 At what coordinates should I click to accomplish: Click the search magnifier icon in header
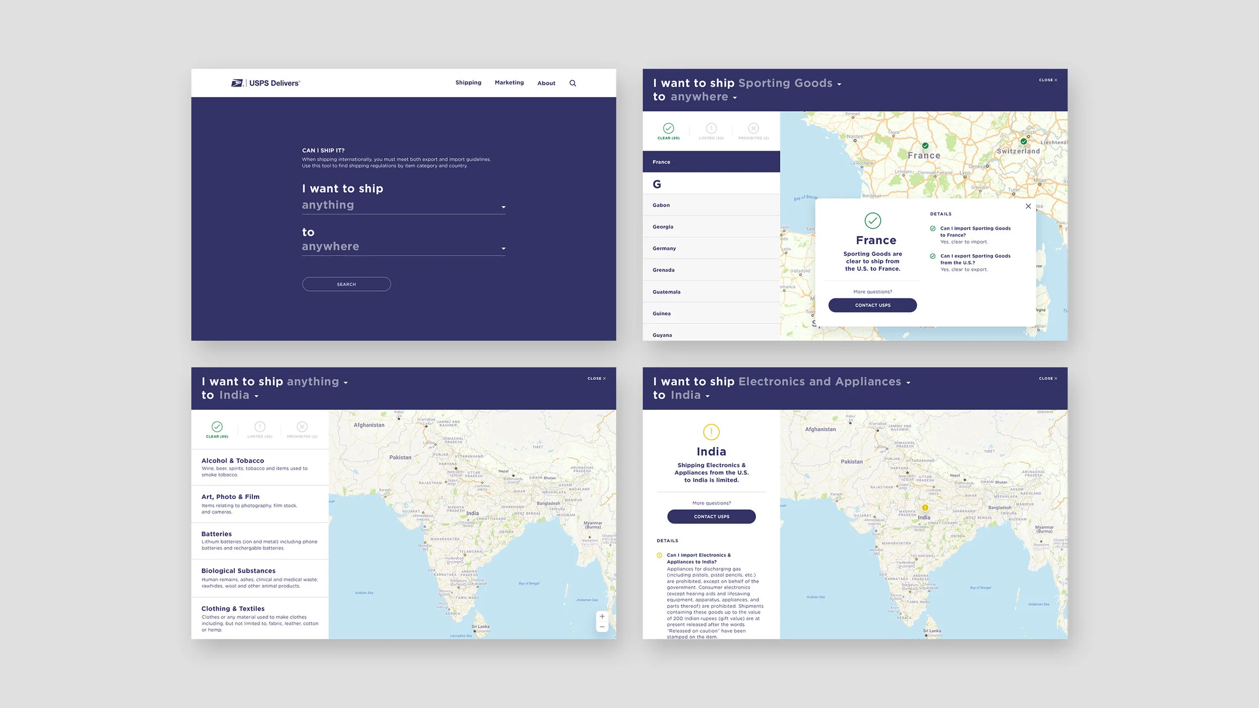[573, 83]
